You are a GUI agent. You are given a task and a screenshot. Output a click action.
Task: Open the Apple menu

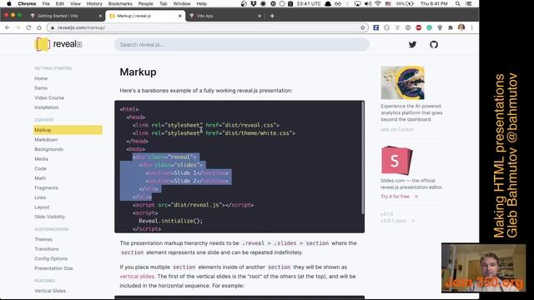click(9, 3)
